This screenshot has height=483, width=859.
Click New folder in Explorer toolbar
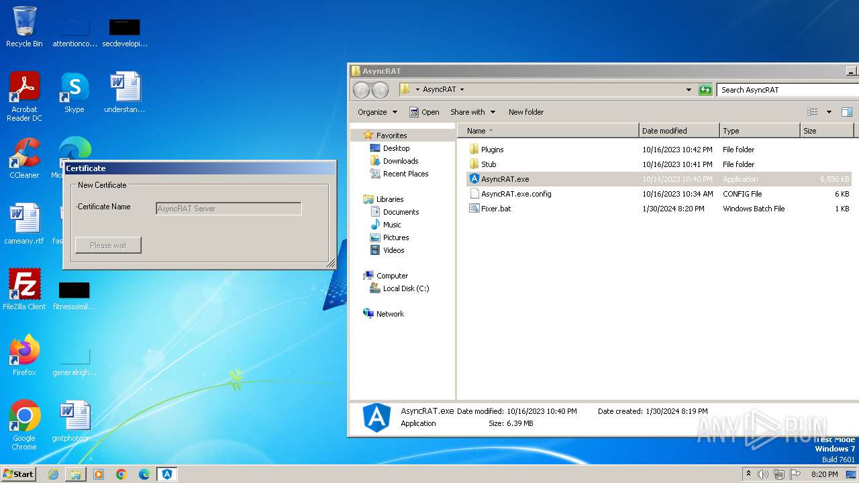click(x=526, y=112)
